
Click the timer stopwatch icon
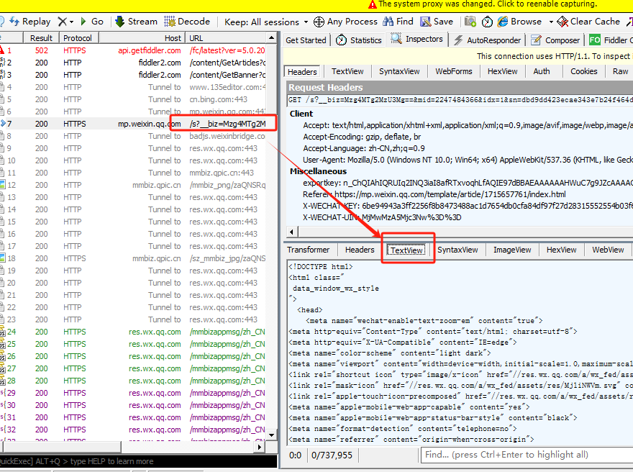tap(487, 22)
